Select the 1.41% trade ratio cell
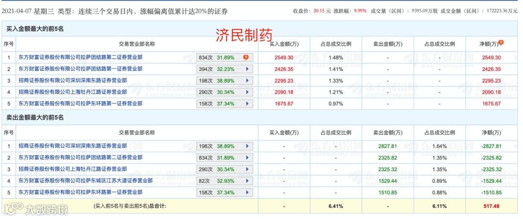The width and height of the screenshot is (523, 219). [336, 69]
